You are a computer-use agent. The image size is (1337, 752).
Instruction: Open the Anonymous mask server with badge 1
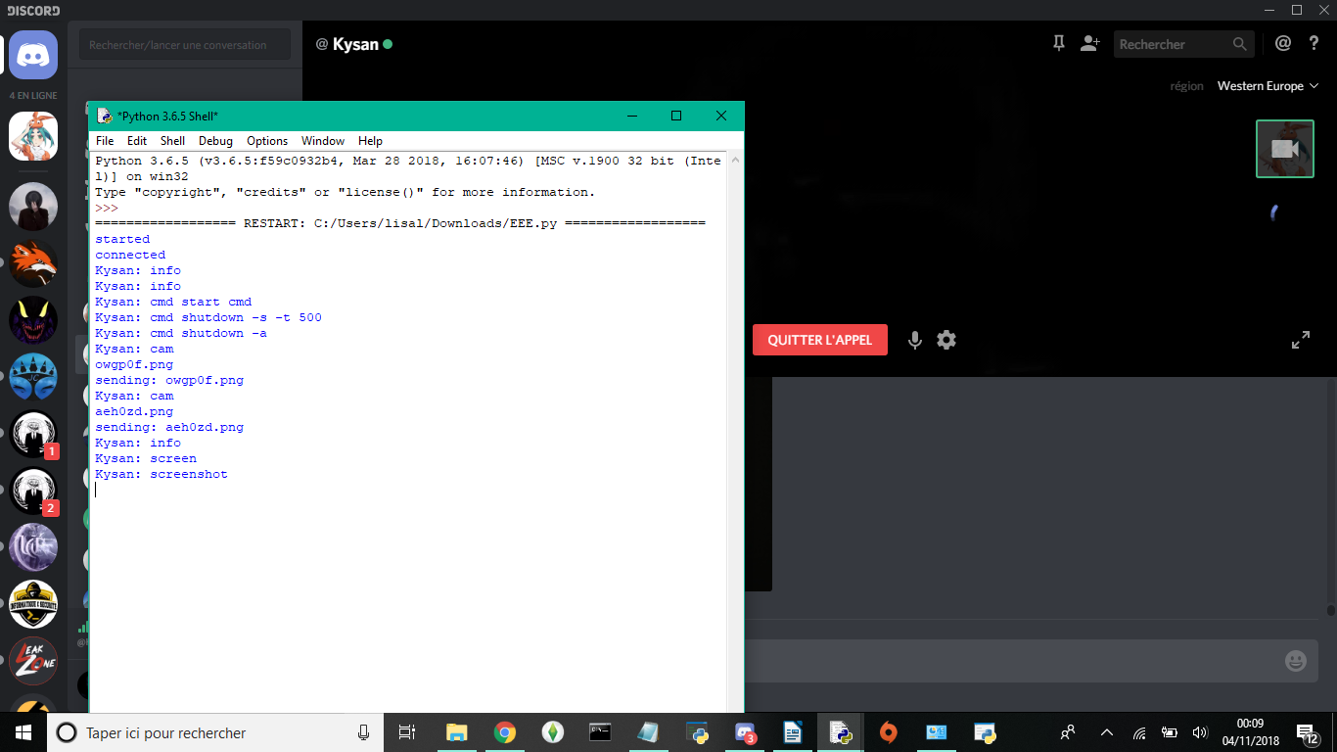(33, 434)
